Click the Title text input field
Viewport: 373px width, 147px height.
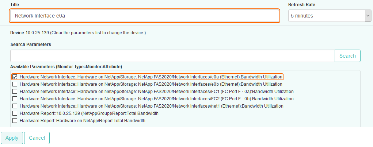point(144,16)
